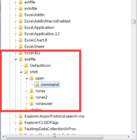Select the Excel.AddInMacroEnabled key
This screenshot has width=137, height=140.
(47, 21)
